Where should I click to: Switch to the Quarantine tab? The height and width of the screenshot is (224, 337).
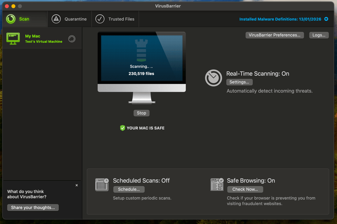coord(69,19)
